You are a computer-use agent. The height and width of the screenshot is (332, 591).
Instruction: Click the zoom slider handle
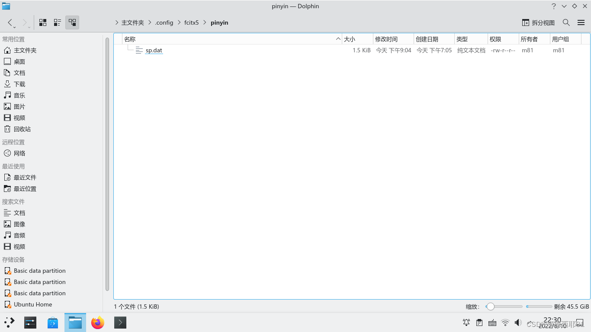[x=490, y=306]
